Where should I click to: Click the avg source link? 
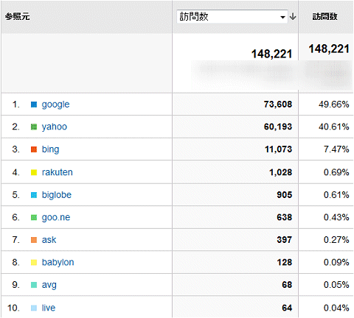[x=49, y=285]
